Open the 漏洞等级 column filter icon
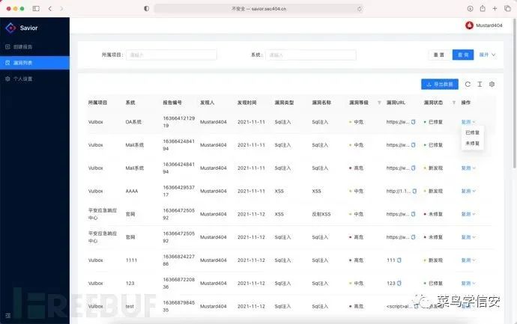Screen dimensions: 517x324 379,103
